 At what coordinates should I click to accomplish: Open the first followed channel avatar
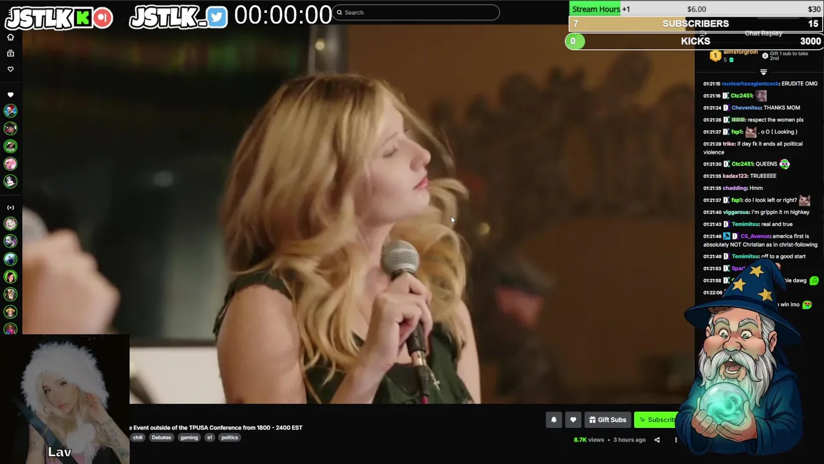click(10, 111)
